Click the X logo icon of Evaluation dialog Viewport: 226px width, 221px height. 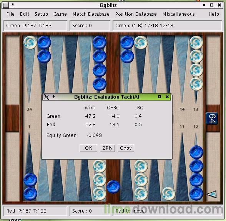pos(47,97)
